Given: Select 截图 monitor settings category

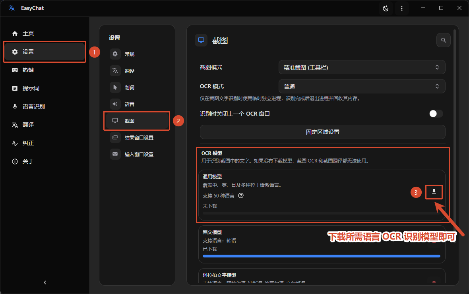Looking at the screenshot, I should 137,121.
